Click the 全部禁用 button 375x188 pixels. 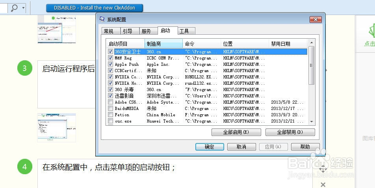click(290, 132)
